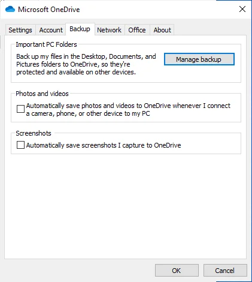The image size is (252, 282).
Task: Close the Microsoft OneDrive dialog with X
Action: pyautogui.click(x=242, y=9)
